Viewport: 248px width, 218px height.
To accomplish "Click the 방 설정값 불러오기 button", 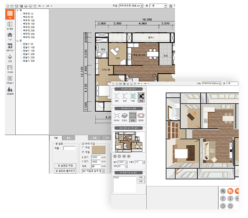I will pyautogui.click(x=64, y=171).
